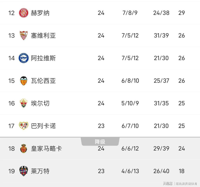Click 莱万特's 26/40 goals figure
Image resolution: width=200 pixels, height=187 pixels.
[161, 171]
